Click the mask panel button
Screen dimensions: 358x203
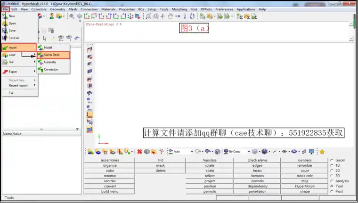160,165
